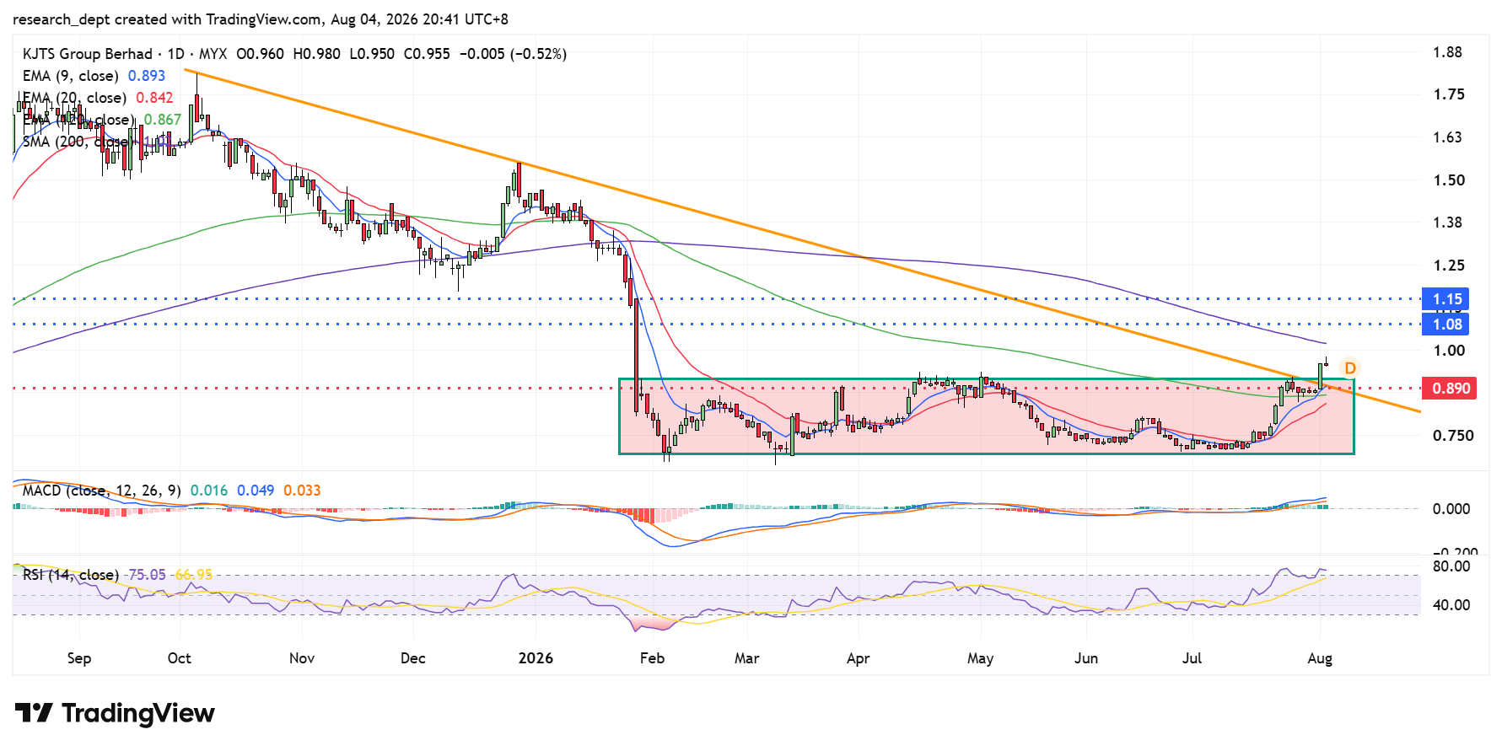1502x751 pixels.
Task: Click the 1.38 price axis label
Action: pyautogui.click(x=1448, y=223)
